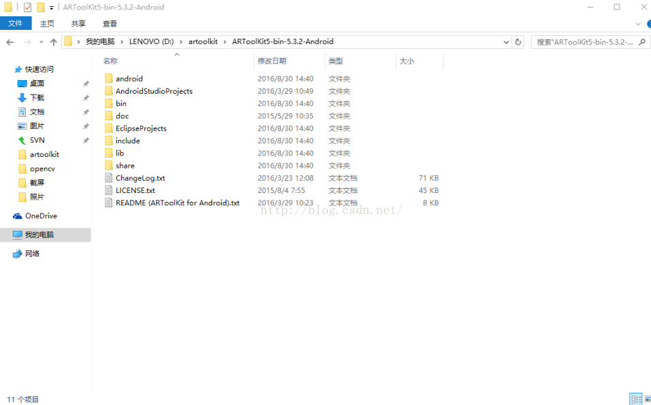This screenshot has height=405, width=651.
Task: Expand chevron after artoolkit breadcrumb
Action: (x=224, y=42)
